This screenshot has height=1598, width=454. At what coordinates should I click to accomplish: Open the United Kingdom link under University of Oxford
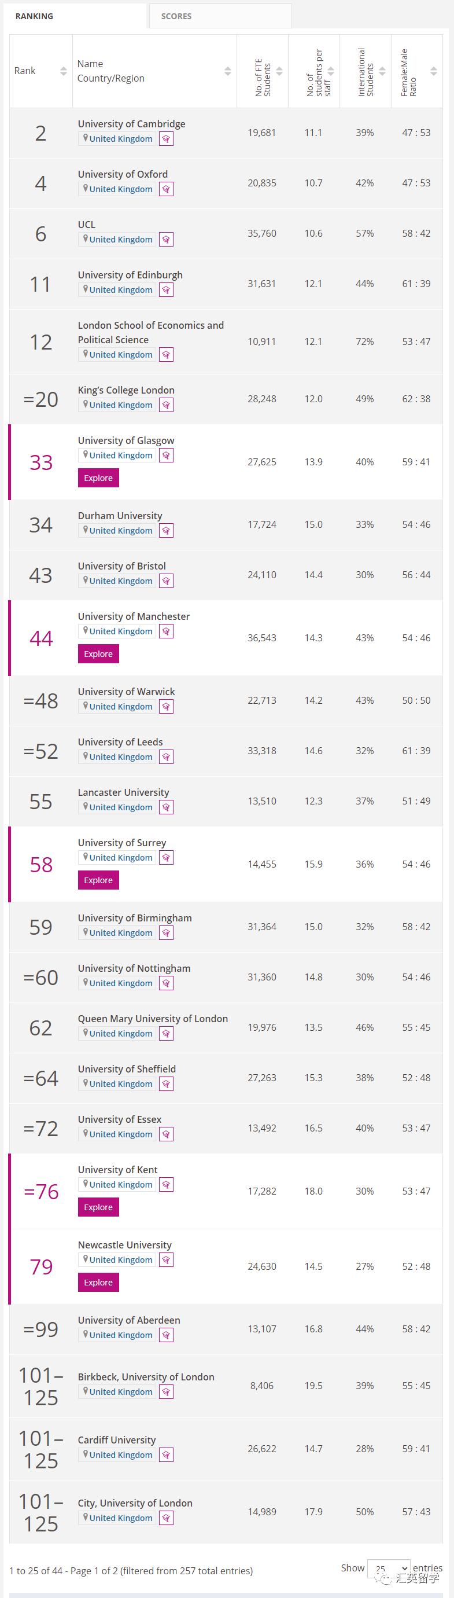pos(117,189)
